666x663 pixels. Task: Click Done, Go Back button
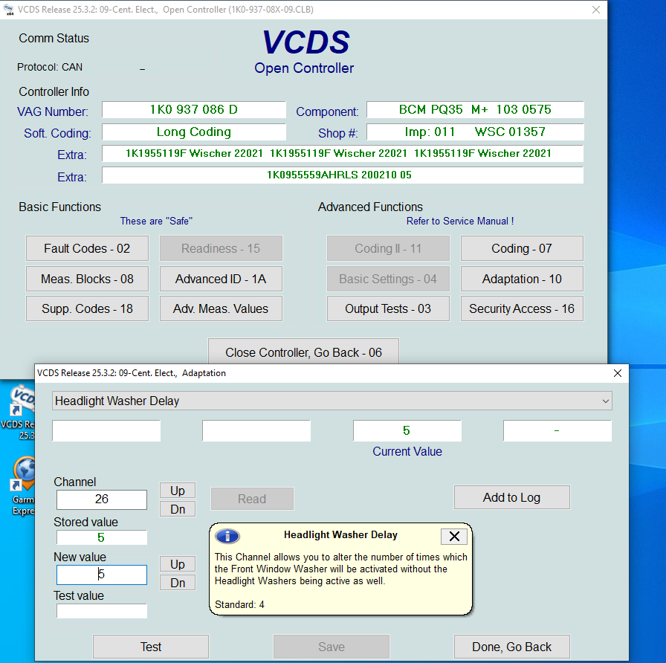pyautogui.click(x=511, y=647)
